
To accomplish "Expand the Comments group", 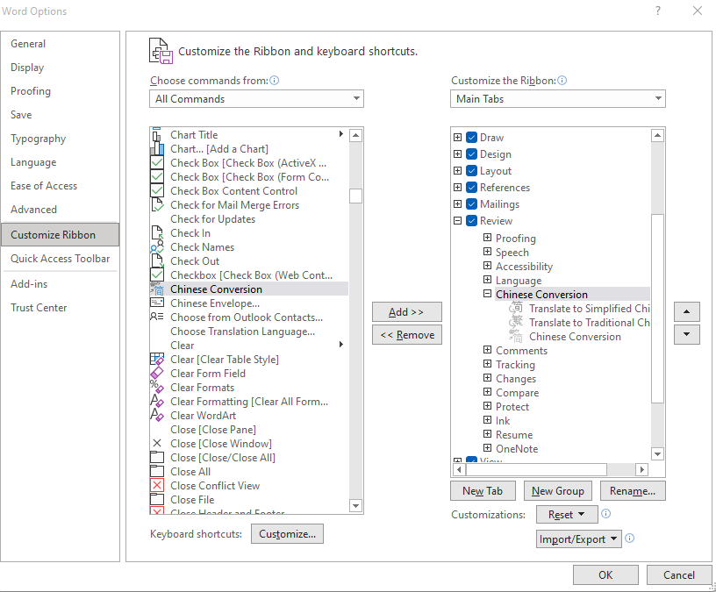I will [x=487, y=350].
